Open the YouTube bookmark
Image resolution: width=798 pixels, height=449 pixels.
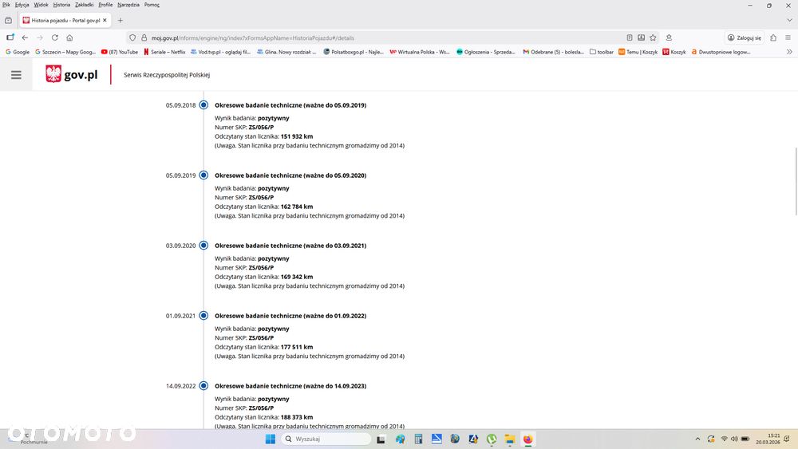pos(120,52)
